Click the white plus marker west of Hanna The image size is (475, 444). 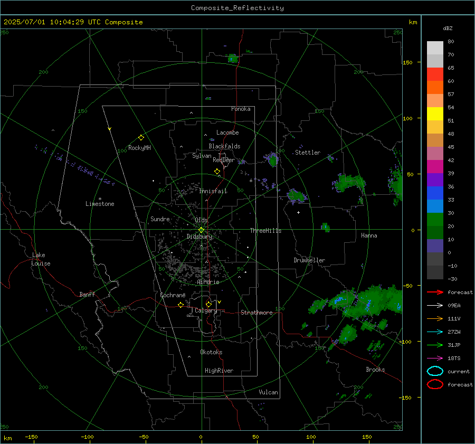point(298,212)
